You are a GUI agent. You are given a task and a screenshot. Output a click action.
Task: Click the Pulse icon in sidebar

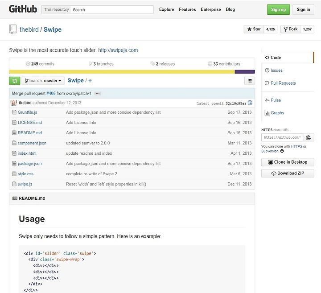point(267,100)
